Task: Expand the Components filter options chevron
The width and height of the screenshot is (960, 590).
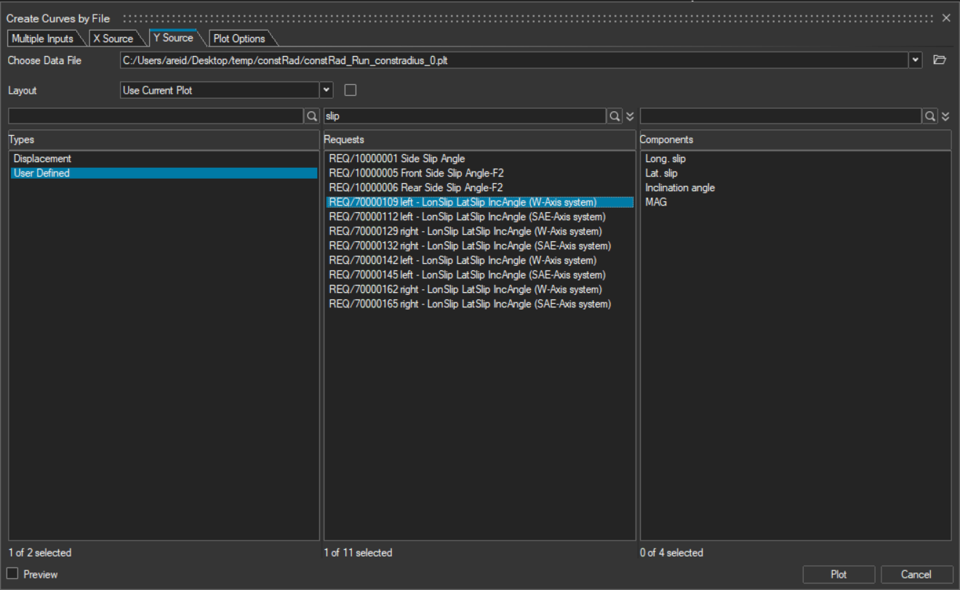Action: pos(945,116)
